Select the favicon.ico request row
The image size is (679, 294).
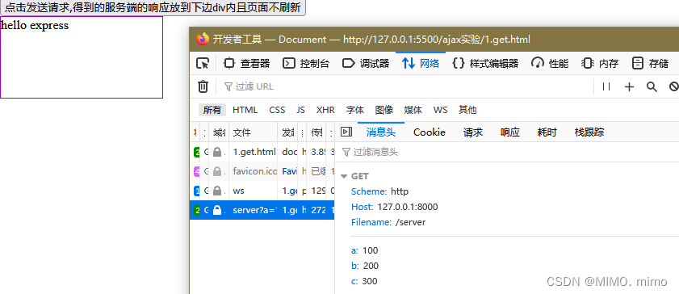(262, 171)
